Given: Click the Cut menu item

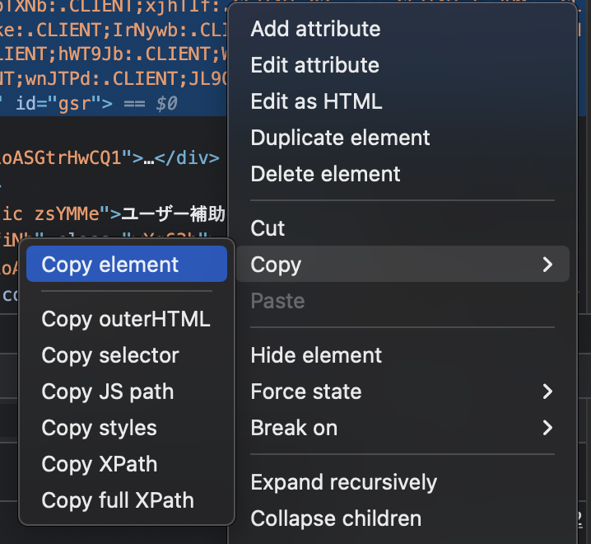Looking at the screenshot, I should point(403,228).
